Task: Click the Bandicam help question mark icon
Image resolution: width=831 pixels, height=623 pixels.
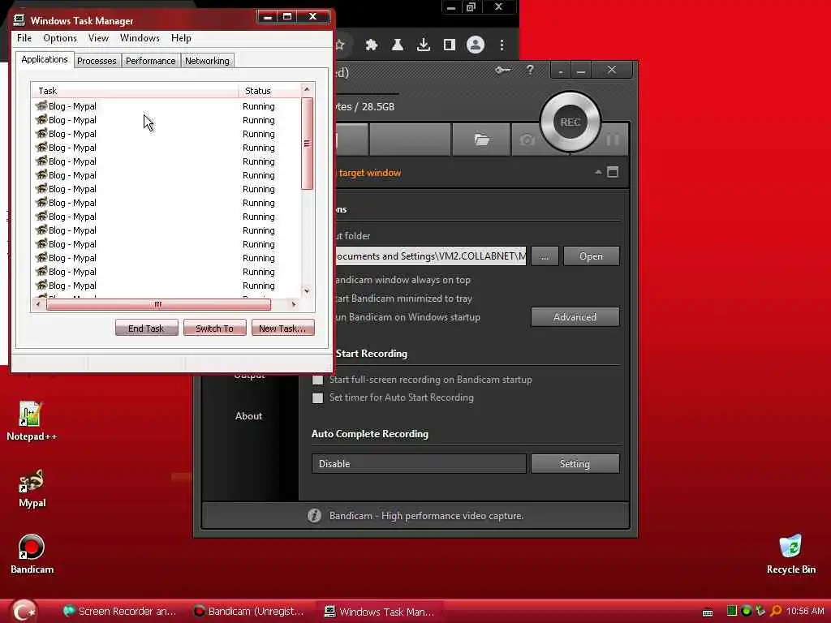Action: 530,70
